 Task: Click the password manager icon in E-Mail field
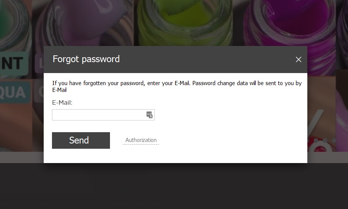(150, 115)
